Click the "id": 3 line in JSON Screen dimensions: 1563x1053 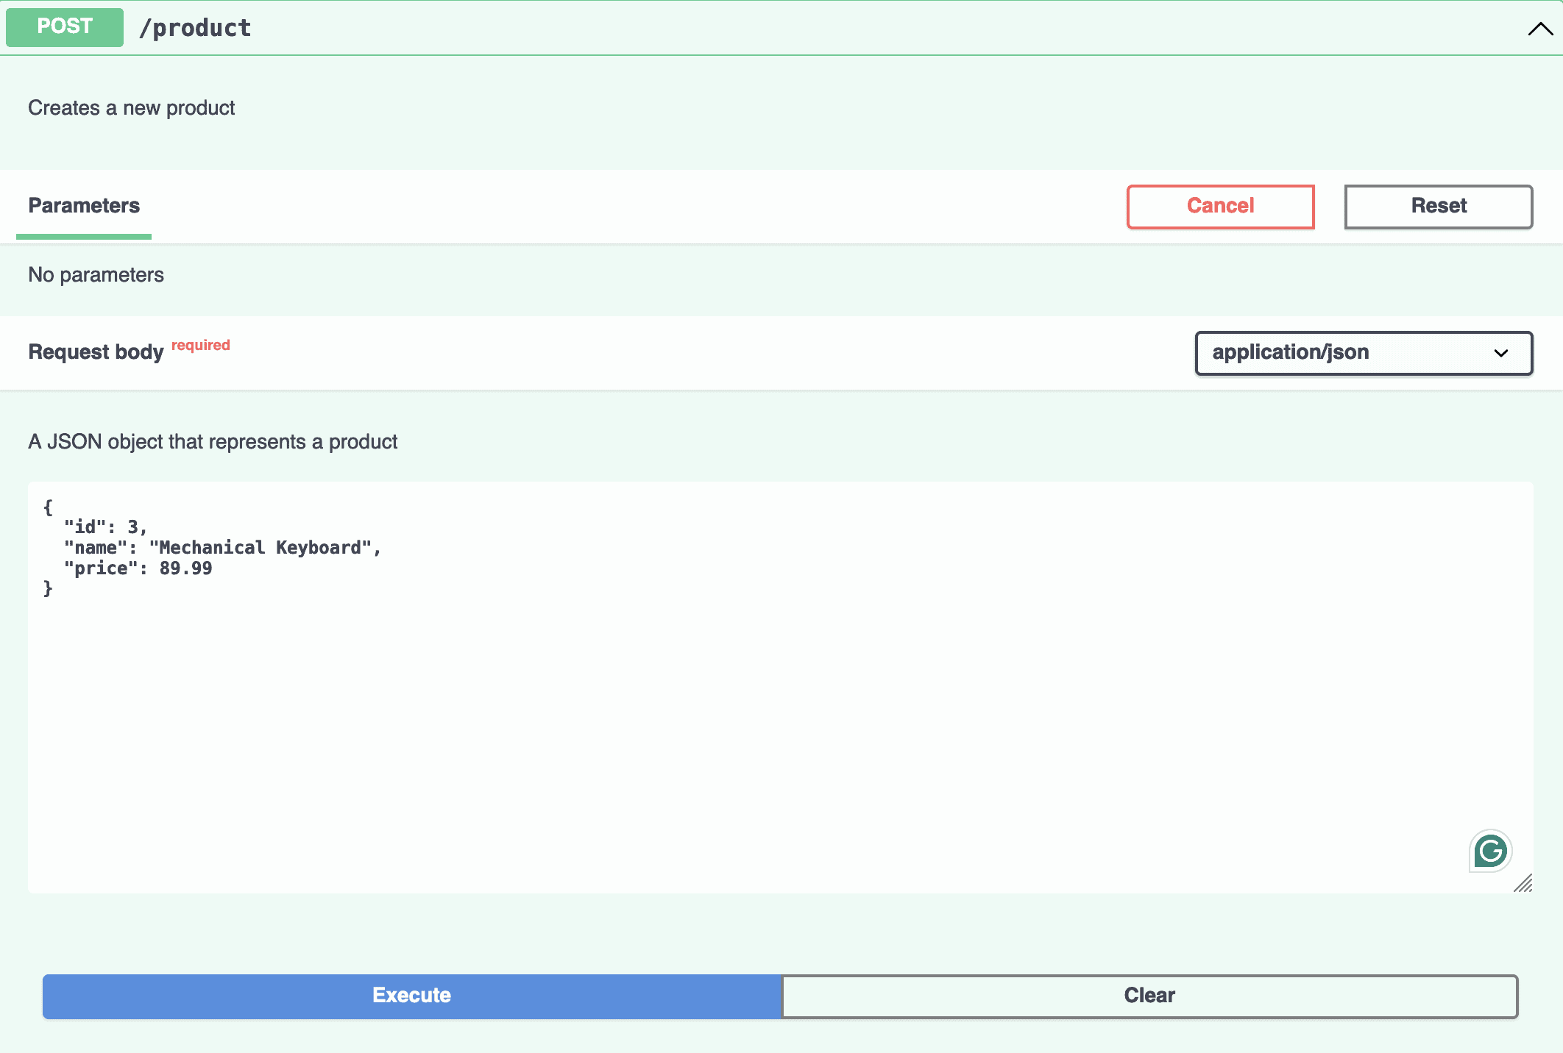[105, 527]
